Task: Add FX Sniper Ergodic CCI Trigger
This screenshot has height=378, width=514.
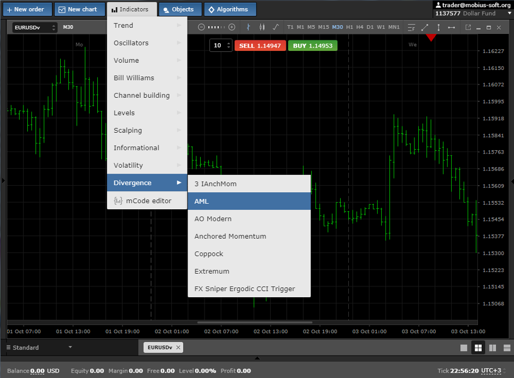Action: coord(249,288)
